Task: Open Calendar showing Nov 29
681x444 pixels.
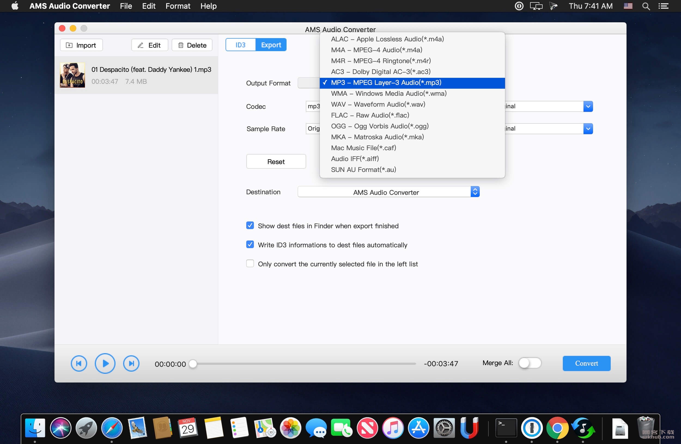Action: (x=188, y=428)
